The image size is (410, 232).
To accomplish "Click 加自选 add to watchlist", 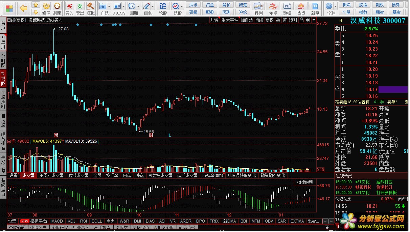I will tap(247, 20).
